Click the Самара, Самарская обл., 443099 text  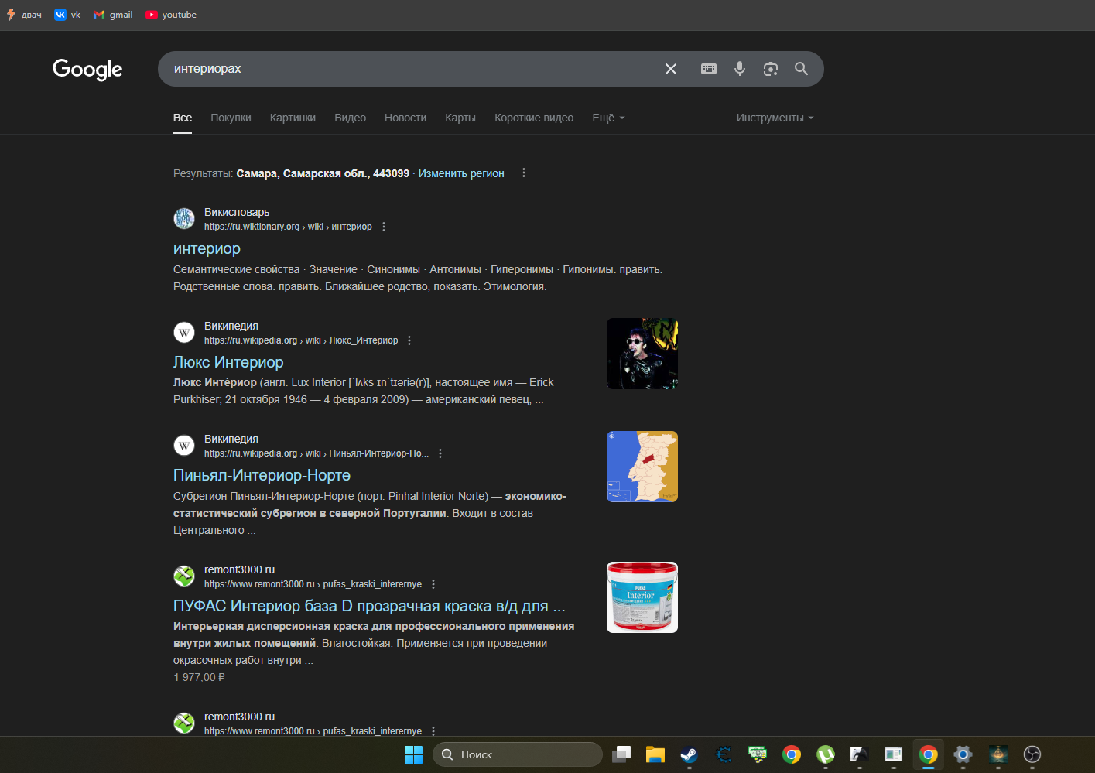(x=323, y=173)
